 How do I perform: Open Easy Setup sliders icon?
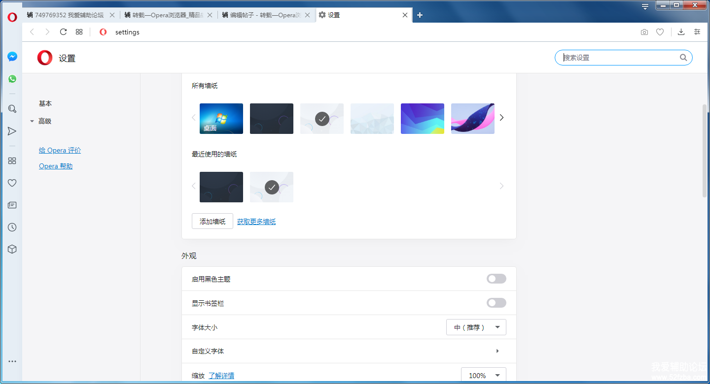click(x=697, y=32)
